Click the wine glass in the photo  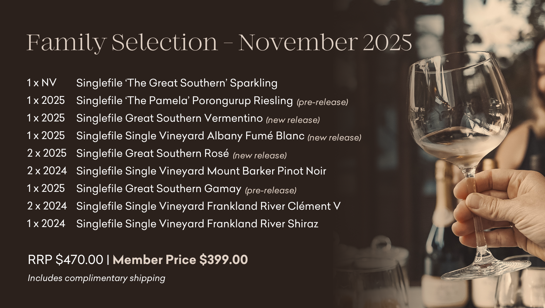tap(460, 117)
